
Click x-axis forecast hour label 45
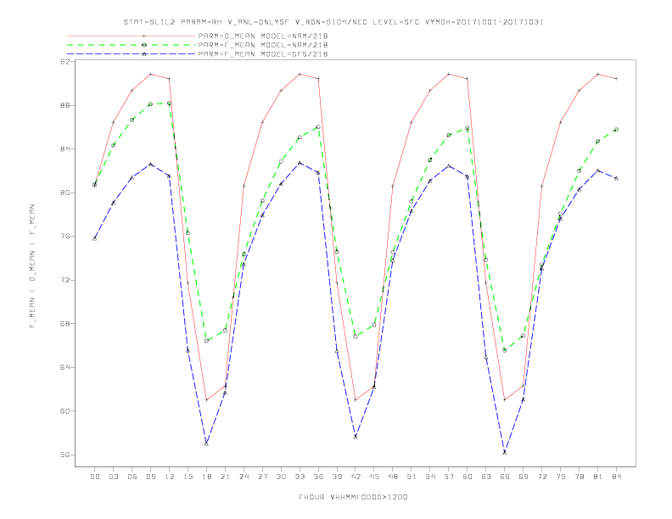tap(374, 477)
